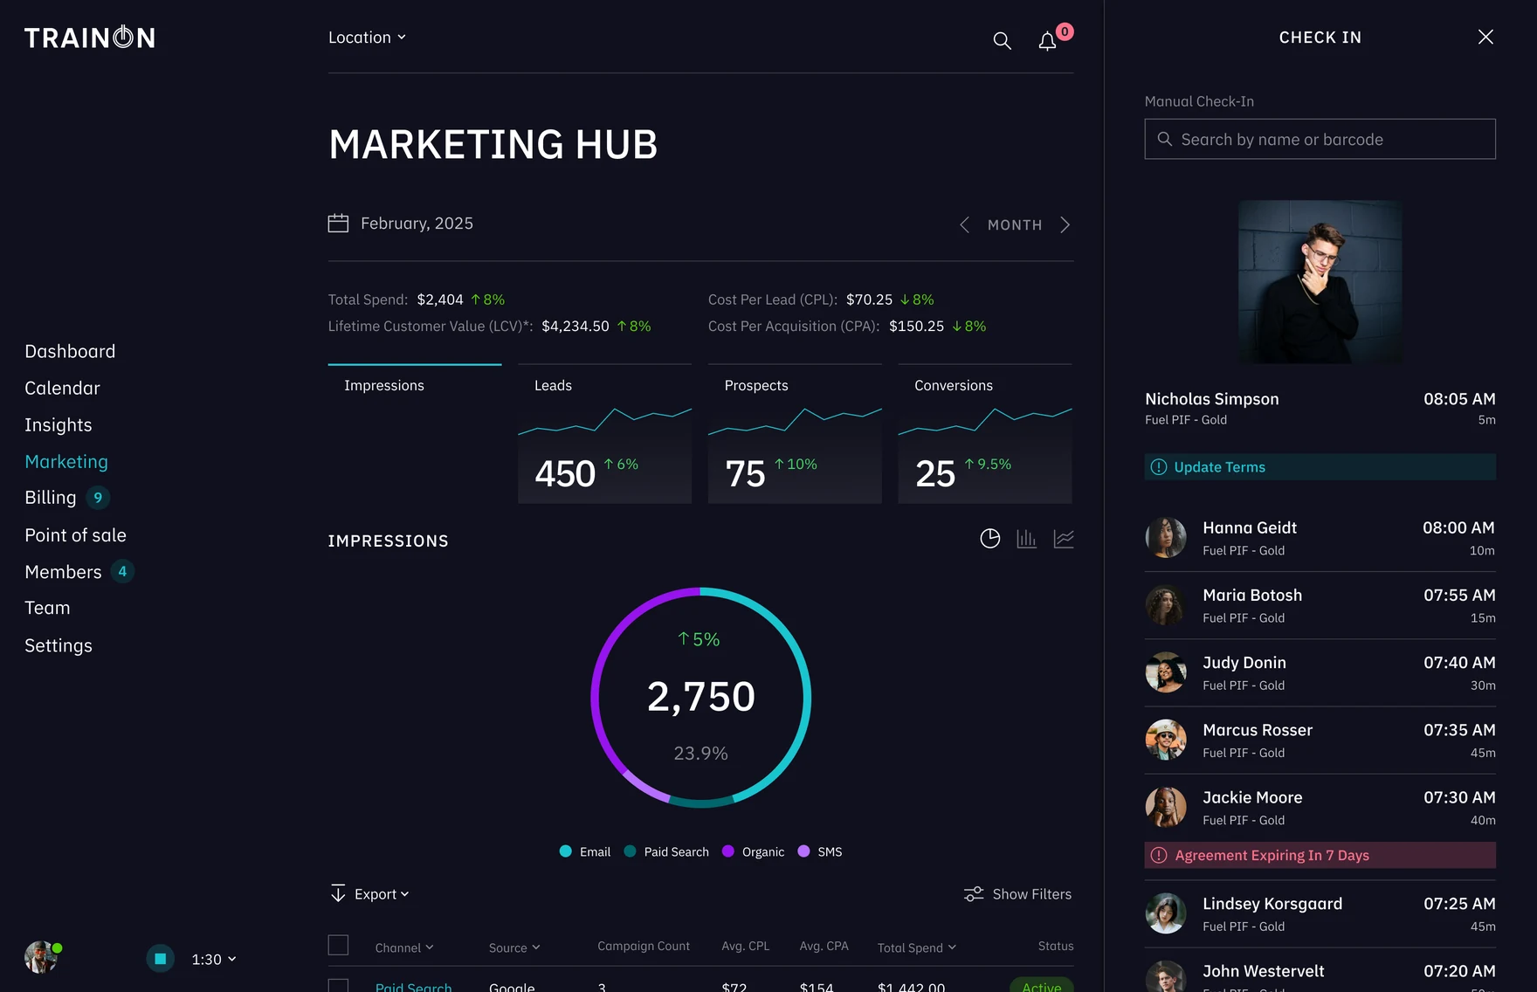Screen dimensions: 1537x992
Task: Click the Agreement Expiring In 7 Days alert
Action: pos(1320,855)
